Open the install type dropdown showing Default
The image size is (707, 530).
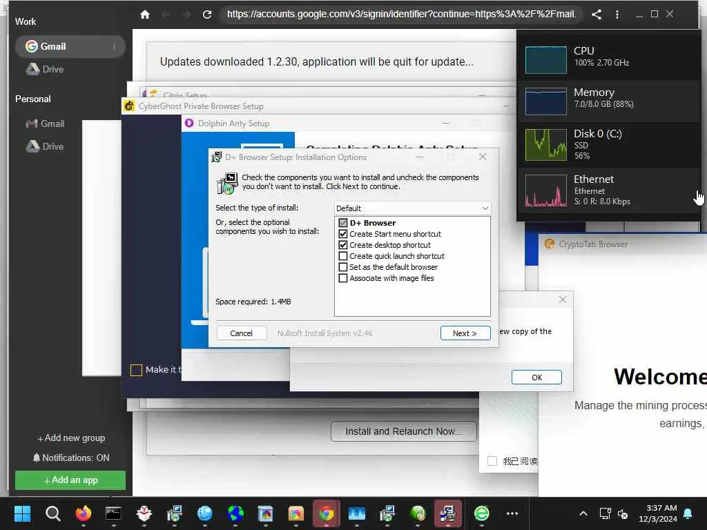click(412, 208)
